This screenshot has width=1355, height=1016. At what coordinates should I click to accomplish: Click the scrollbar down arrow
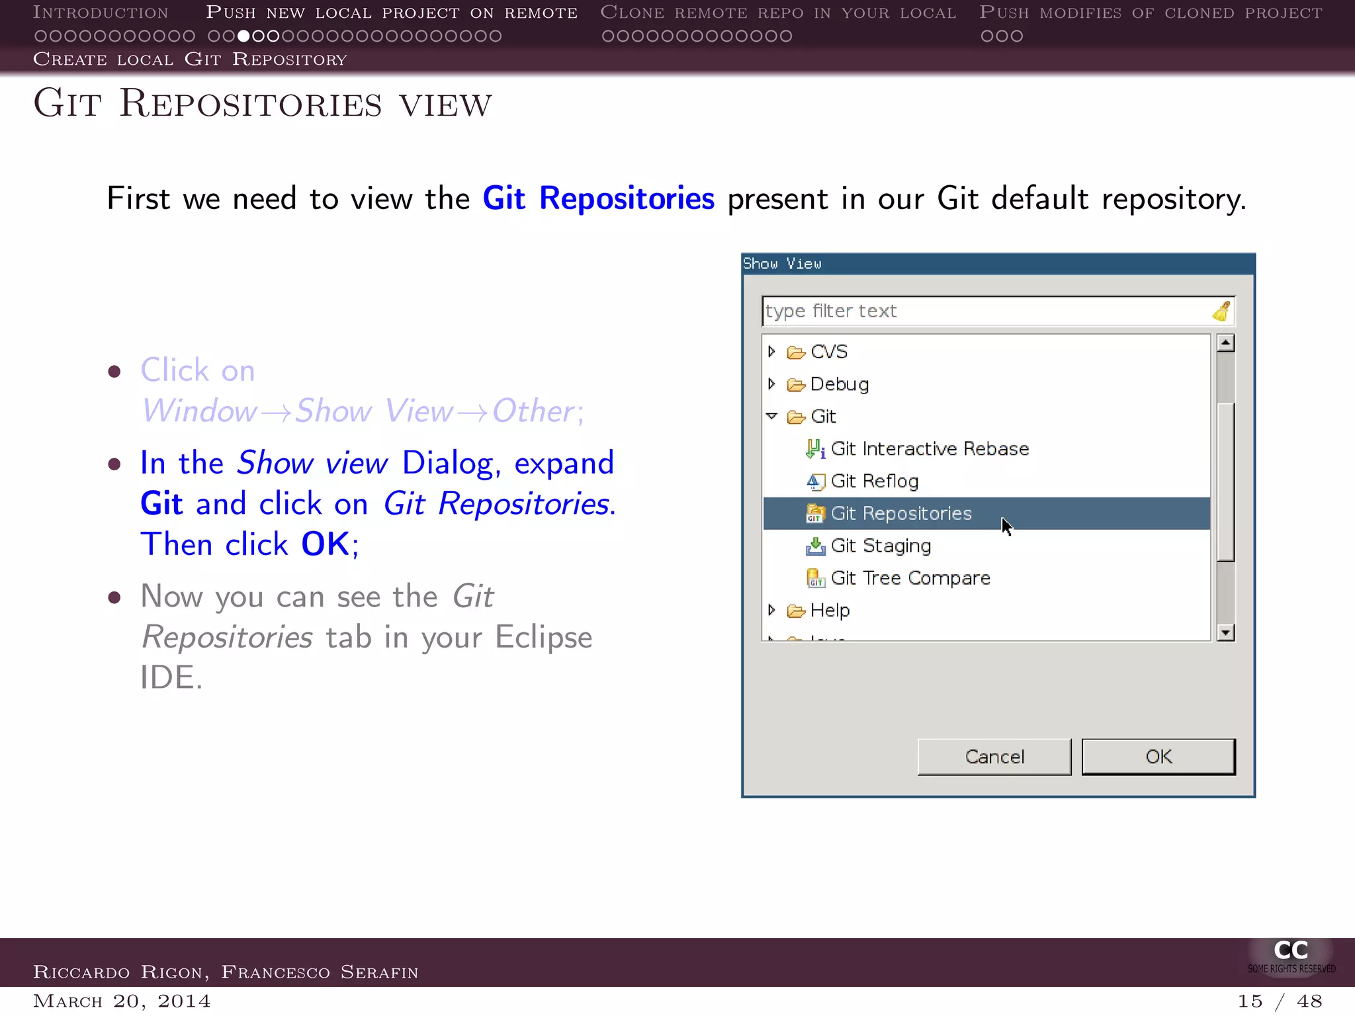[x=1226, y=633]
